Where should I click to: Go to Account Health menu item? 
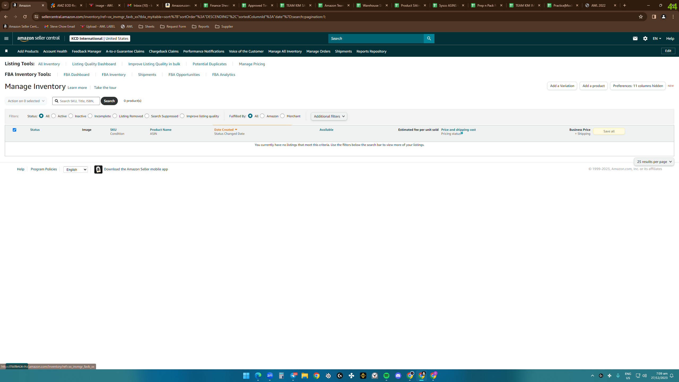coord(55,51)
